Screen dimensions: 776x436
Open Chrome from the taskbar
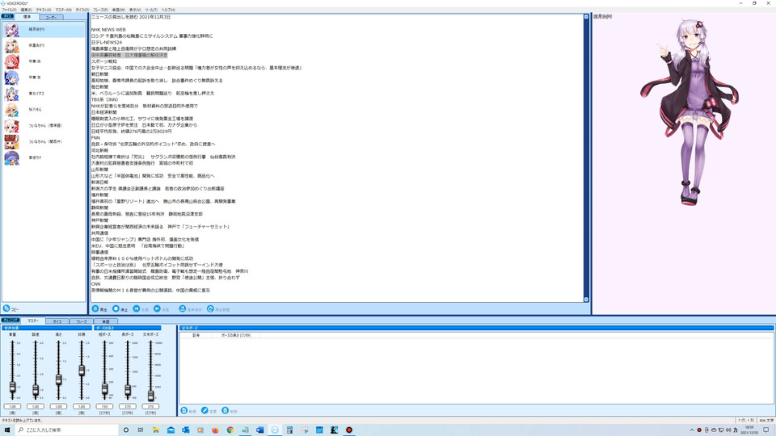point(230,430)
